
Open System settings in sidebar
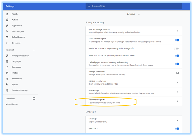coord(15,85)
